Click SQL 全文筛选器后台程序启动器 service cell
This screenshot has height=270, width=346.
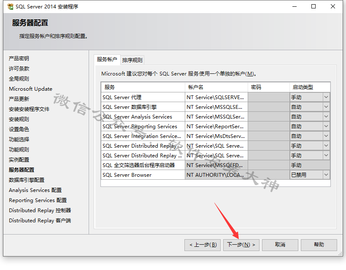tap(143, 165)
